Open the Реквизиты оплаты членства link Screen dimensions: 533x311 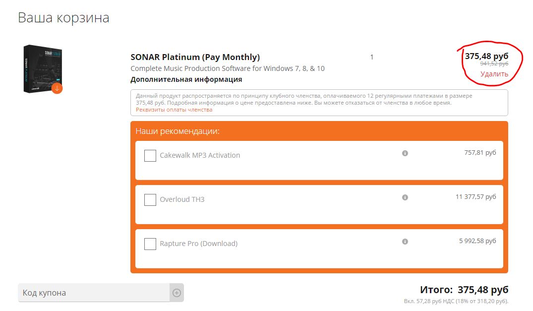click(174, 110)
